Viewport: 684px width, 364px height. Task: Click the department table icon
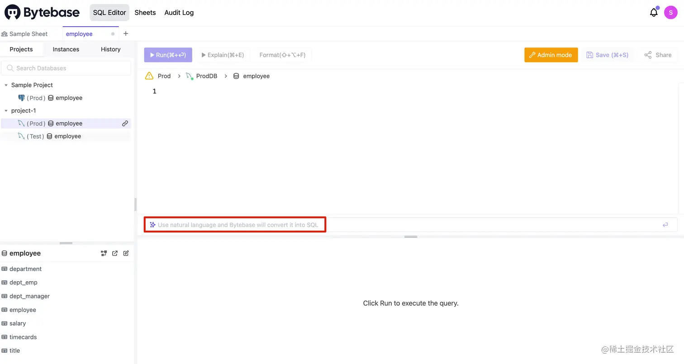point(5,269)
